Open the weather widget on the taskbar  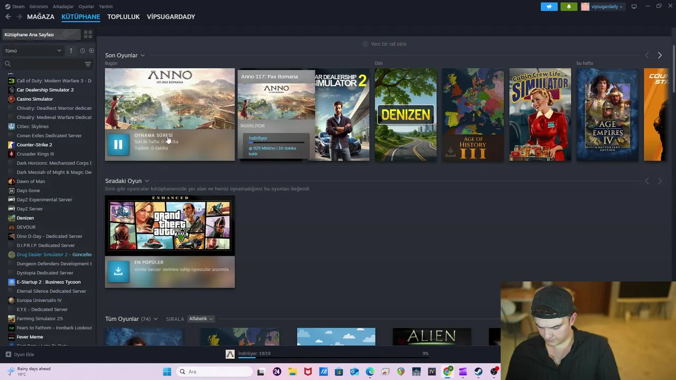[29, 372]
